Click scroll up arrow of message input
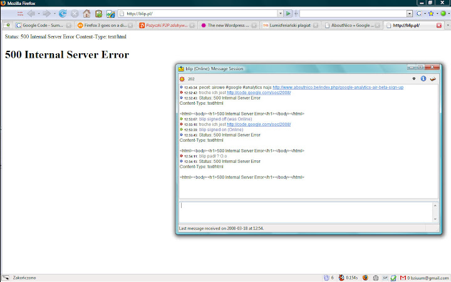Screen dimensions: 451x282 click(435, 206)
